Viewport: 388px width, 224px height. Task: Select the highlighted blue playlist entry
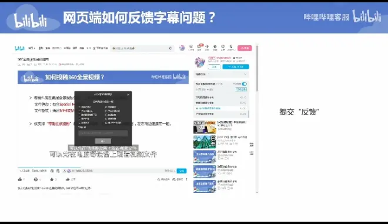221,108
